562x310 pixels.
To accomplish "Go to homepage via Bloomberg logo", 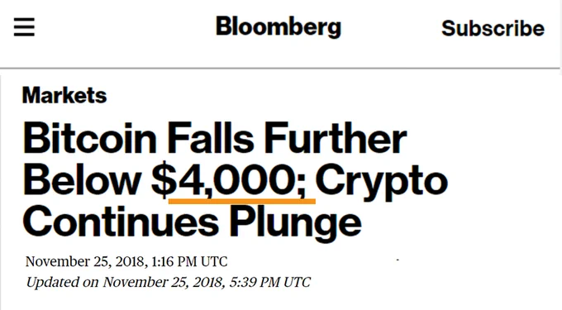I will (279, 27).
